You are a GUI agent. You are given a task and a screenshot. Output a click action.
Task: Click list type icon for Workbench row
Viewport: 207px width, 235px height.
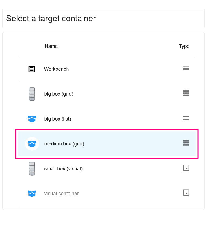186,68
